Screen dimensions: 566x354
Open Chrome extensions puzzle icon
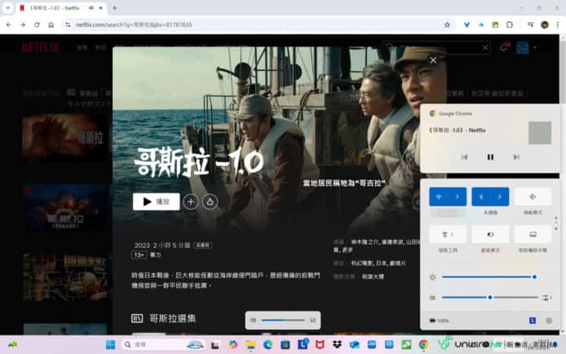click(510, 25)
